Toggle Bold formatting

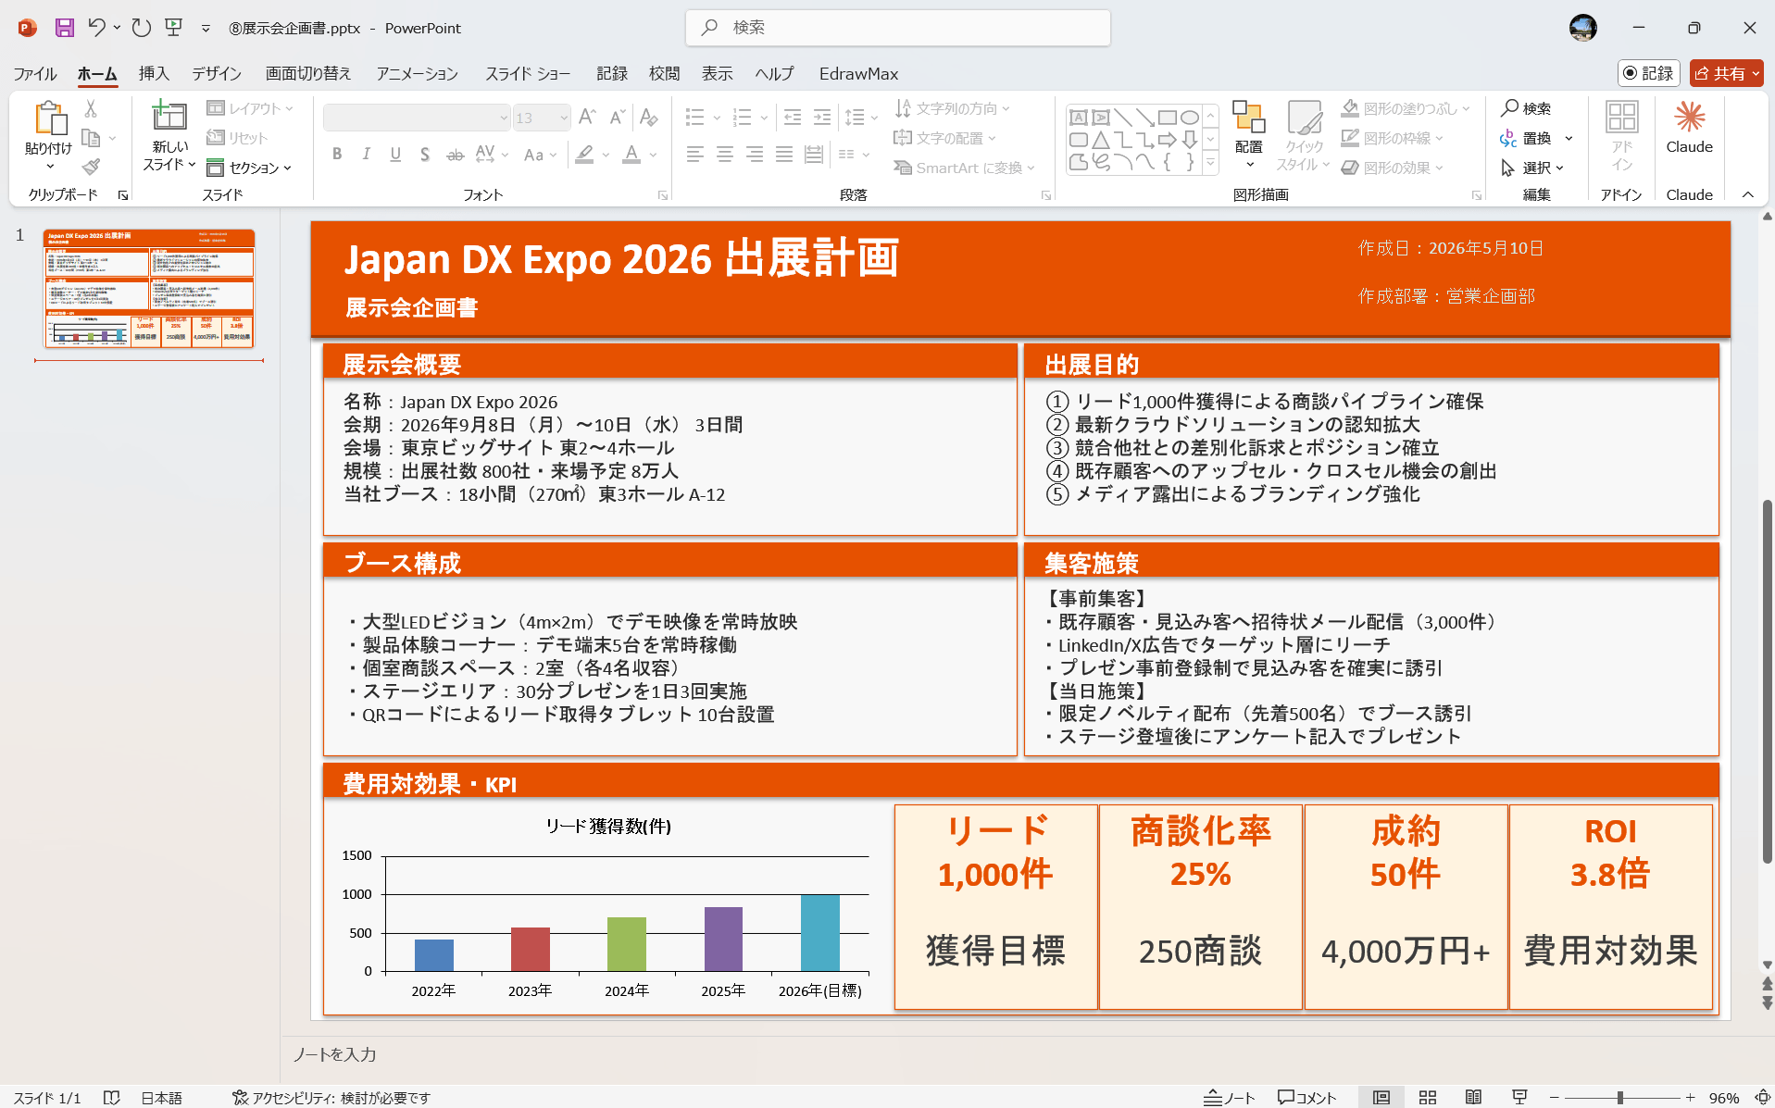click(337, 155)
